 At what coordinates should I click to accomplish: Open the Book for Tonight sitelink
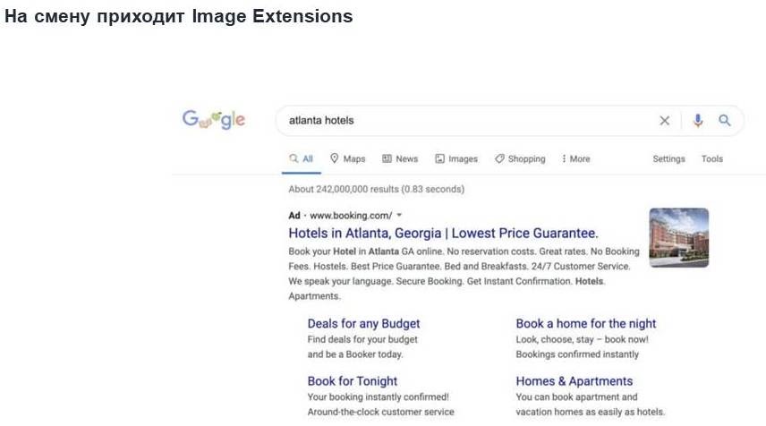pos(353,380)
